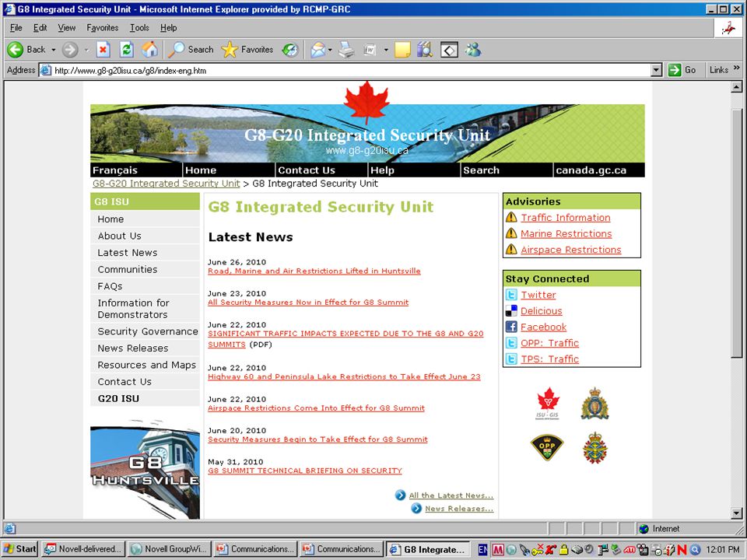Open the TPS: Traffic Twitter link
This screenshot has height=560, width=747.
pos(550,359)
